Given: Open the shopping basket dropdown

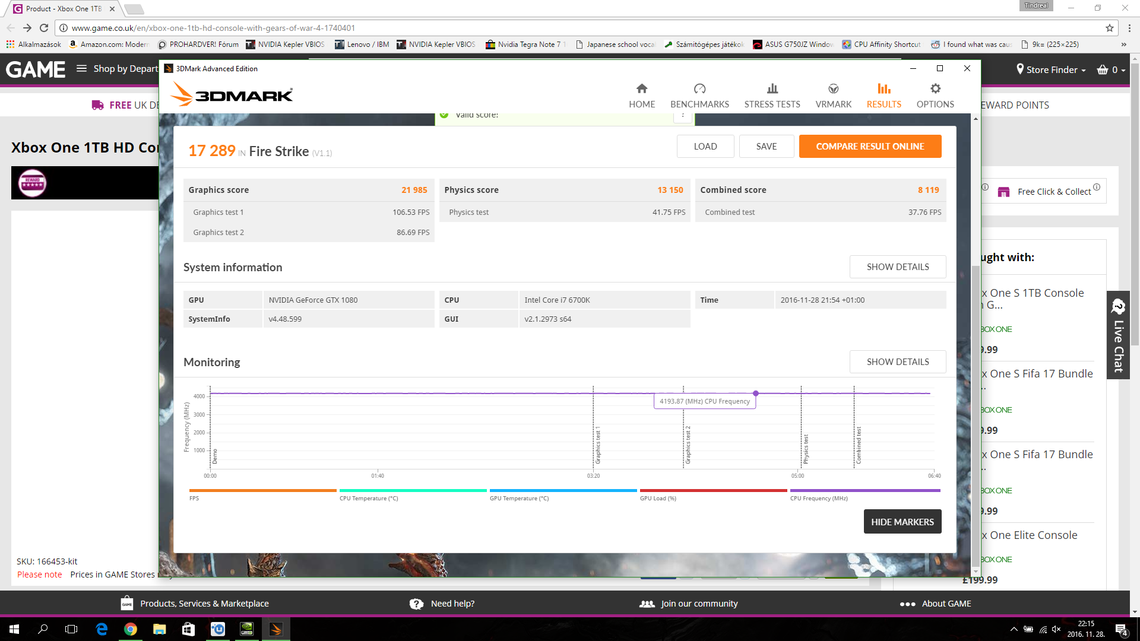Looking at the screenshot, I should [1110, 69].
